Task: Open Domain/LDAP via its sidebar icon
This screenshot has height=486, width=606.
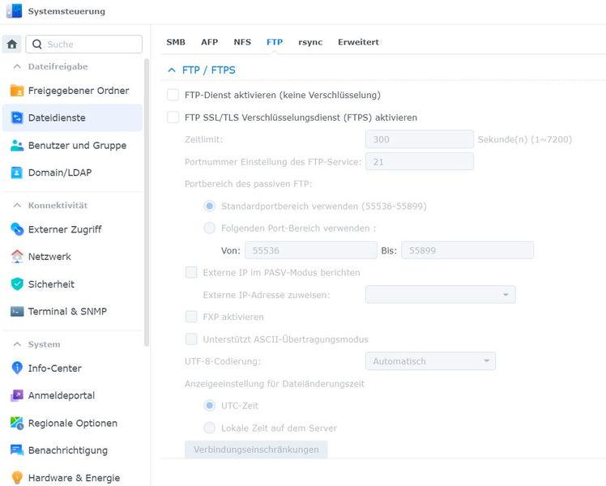Action: coord(17,173)
